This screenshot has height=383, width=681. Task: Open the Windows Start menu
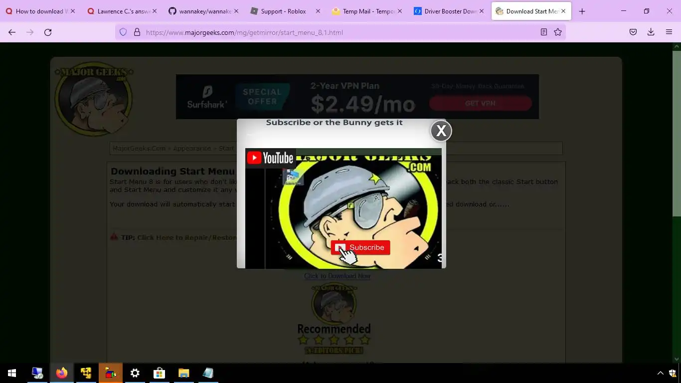click(12, 373)
